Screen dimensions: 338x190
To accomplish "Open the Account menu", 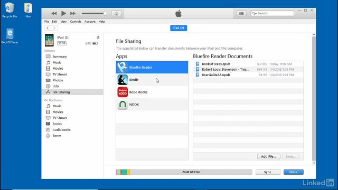I will click(x=90, y=22).
